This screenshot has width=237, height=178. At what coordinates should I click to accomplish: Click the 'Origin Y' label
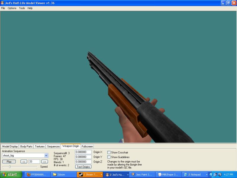pyautogui.click(x=98, y=157)
